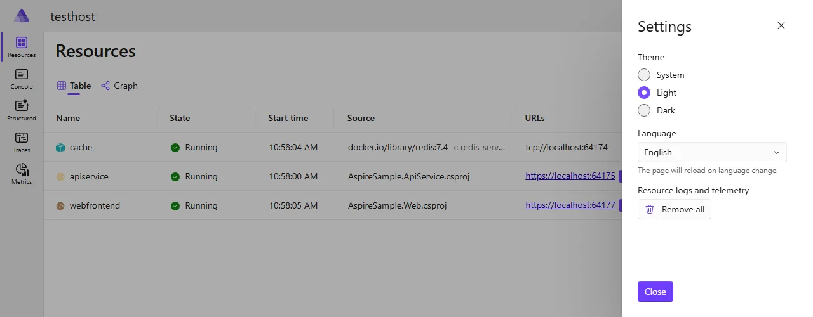
Task: Click the cache resource cube icon
Action: (x=60, y=147)
